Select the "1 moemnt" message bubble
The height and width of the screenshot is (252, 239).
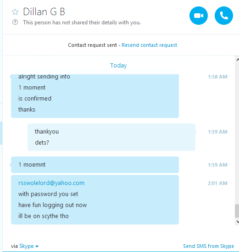coord(95,165)
